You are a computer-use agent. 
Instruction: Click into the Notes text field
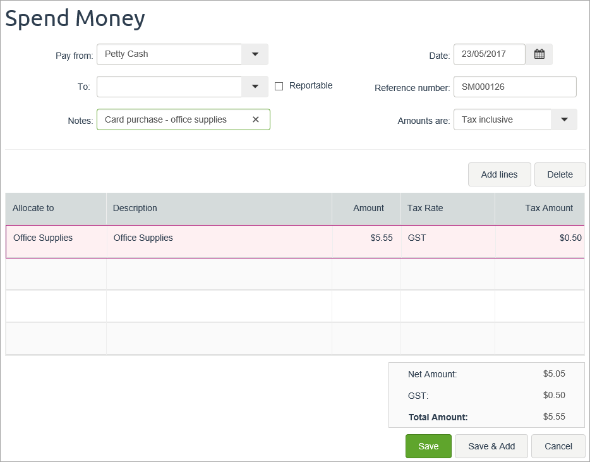(x=171, y=119)
